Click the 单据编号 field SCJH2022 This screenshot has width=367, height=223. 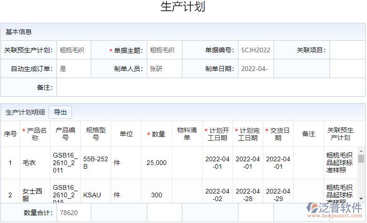255,50
